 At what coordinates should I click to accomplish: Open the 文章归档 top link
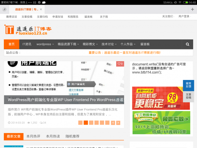pyautogui.click(x=42, y=17)
